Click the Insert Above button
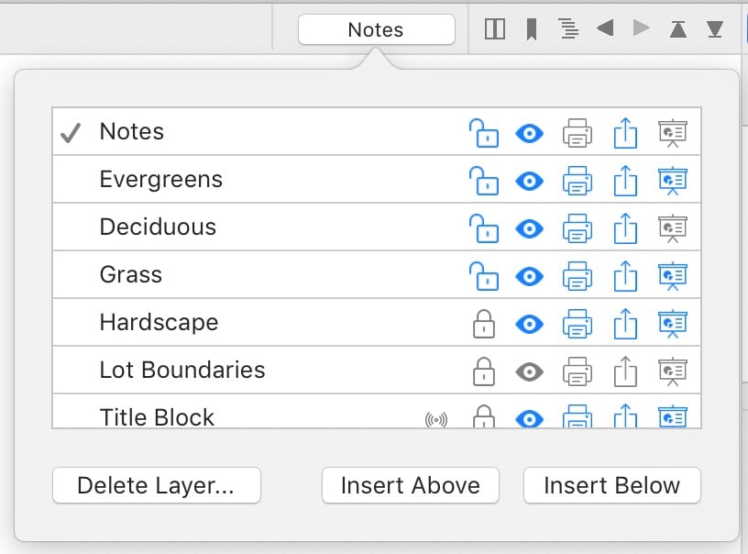 coord(410,485)
